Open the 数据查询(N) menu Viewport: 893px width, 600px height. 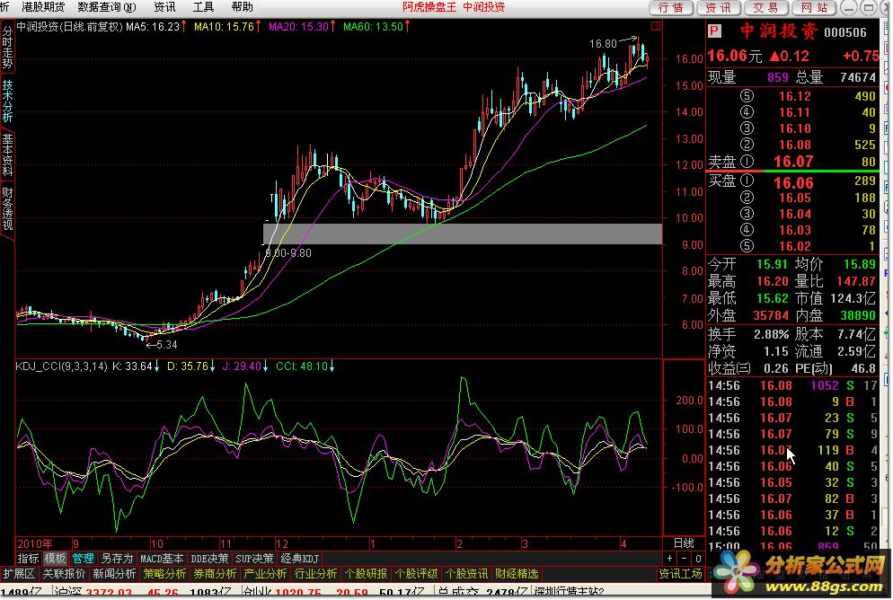tap(107, 7)
